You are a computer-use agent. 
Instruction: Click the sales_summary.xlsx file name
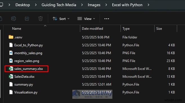pos(28,69)
